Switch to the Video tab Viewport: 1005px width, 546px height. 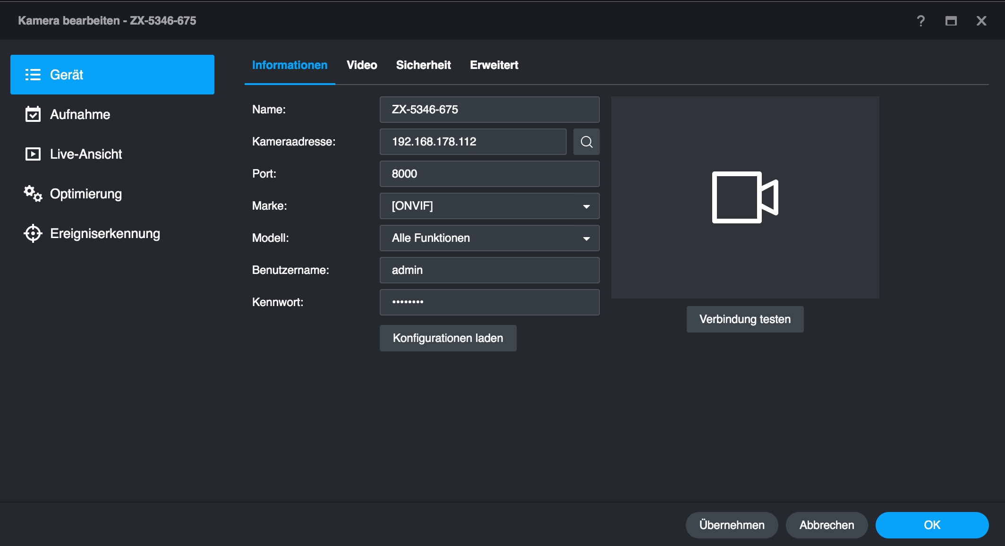361,65
